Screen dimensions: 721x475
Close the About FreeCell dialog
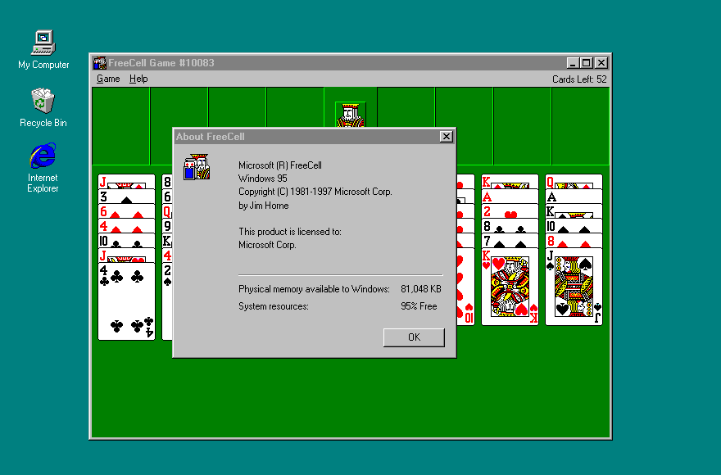(447, 136)
